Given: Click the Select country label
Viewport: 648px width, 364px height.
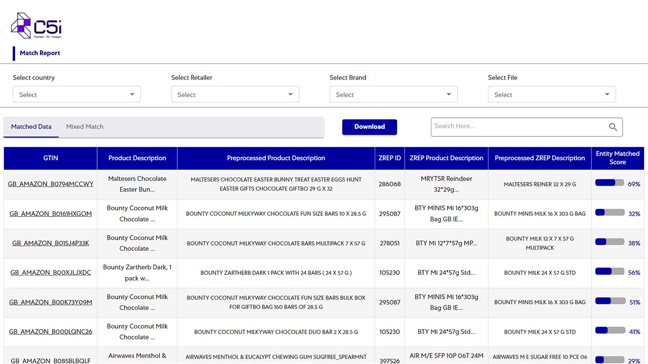Looking at the screenshot, I should pyautogui.click(x=33, y=77).
